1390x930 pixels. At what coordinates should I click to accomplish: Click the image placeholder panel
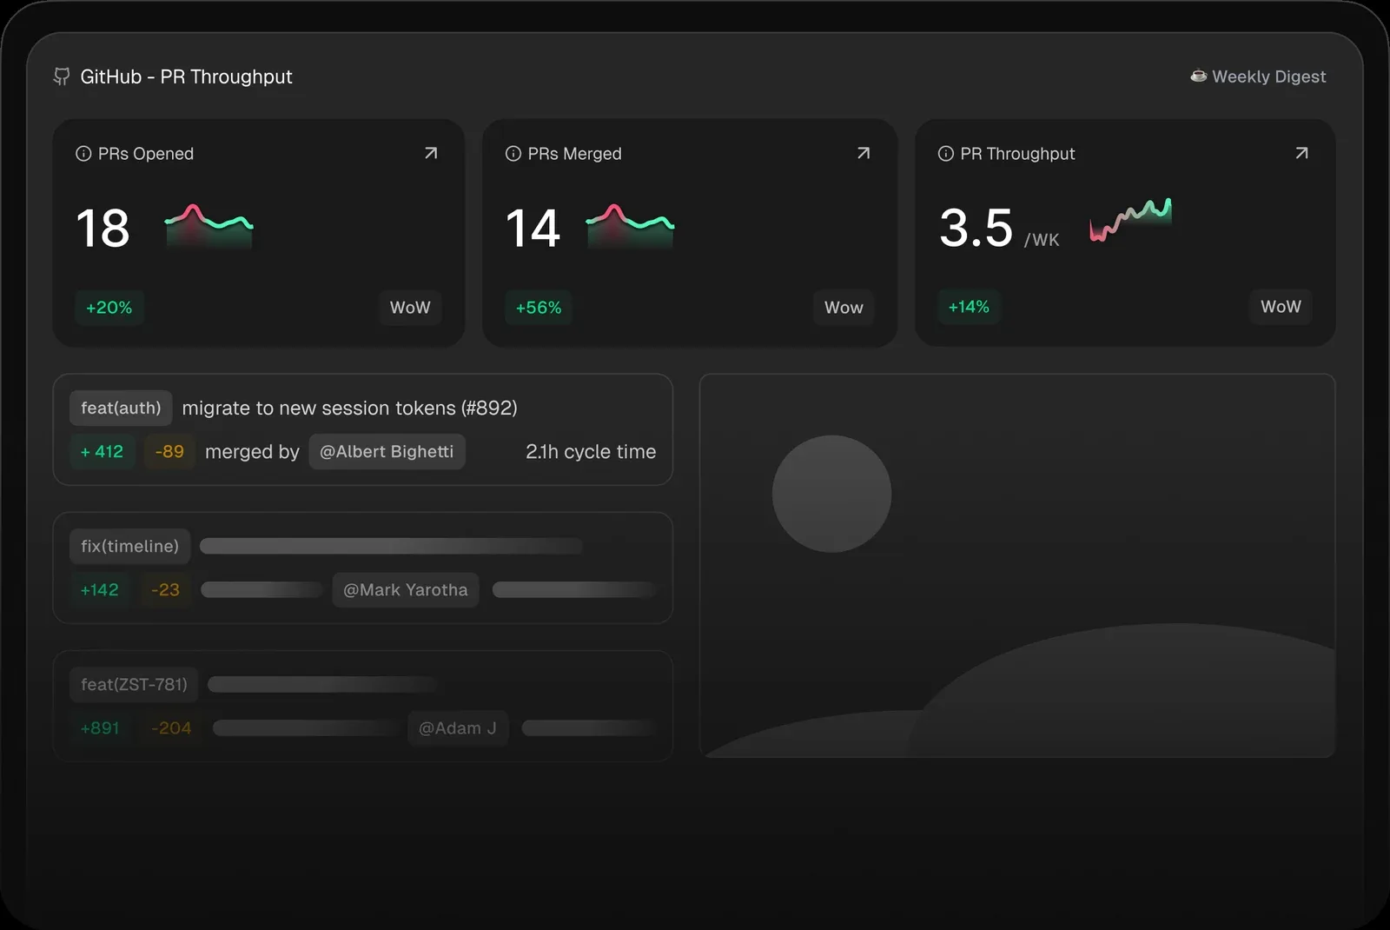coord(1017,566)
